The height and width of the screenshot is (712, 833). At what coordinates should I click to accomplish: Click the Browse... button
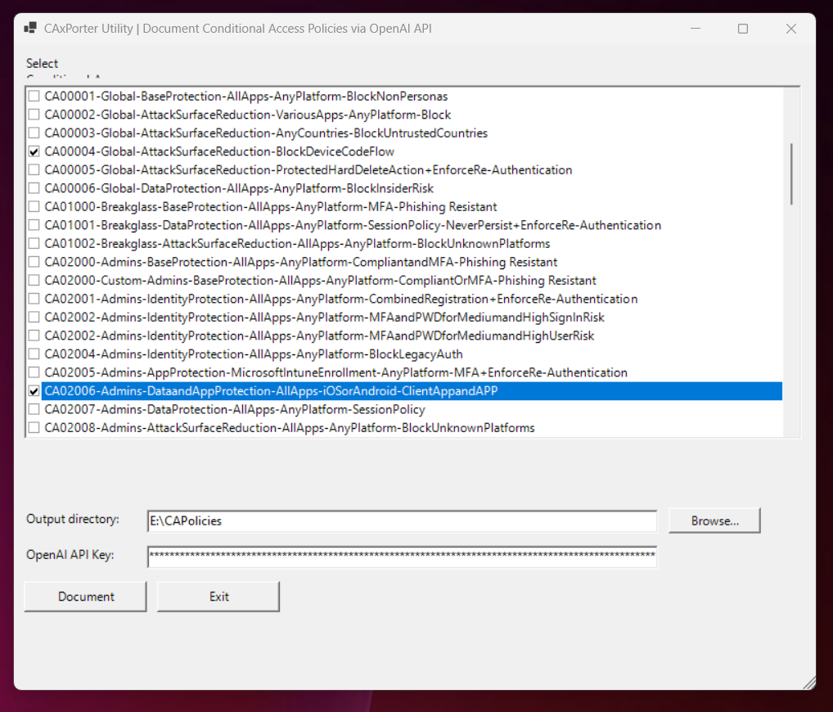pyautogui.click(x=714, y=520)
